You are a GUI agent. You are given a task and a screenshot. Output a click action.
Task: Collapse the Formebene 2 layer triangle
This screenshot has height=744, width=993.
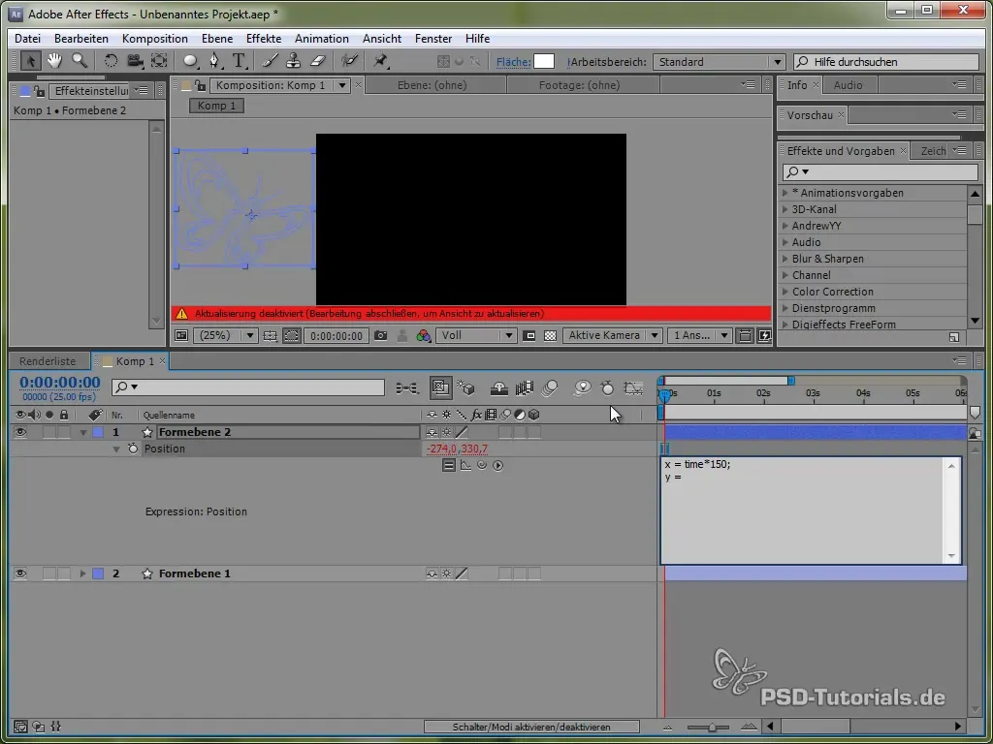(x=83, y=433)
